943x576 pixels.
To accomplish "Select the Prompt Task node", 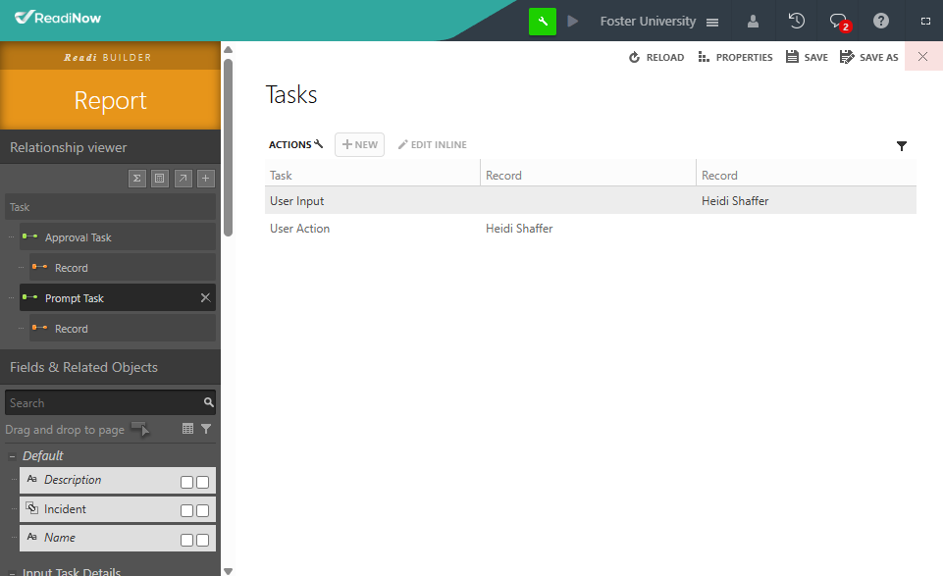I will (x=118, y=297).
